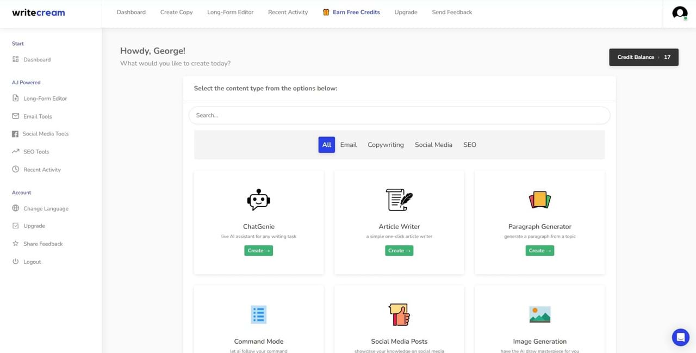Click 'live AI assistant for any writing task' text
The image size is (696, 353).
coord(259,237)
